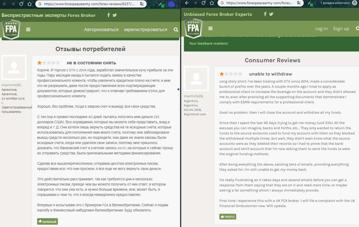Image resolution: width=359 pixels, height=227 pixels.
Task: Open the home page in the left browser
Action: (x=30, y=4)
